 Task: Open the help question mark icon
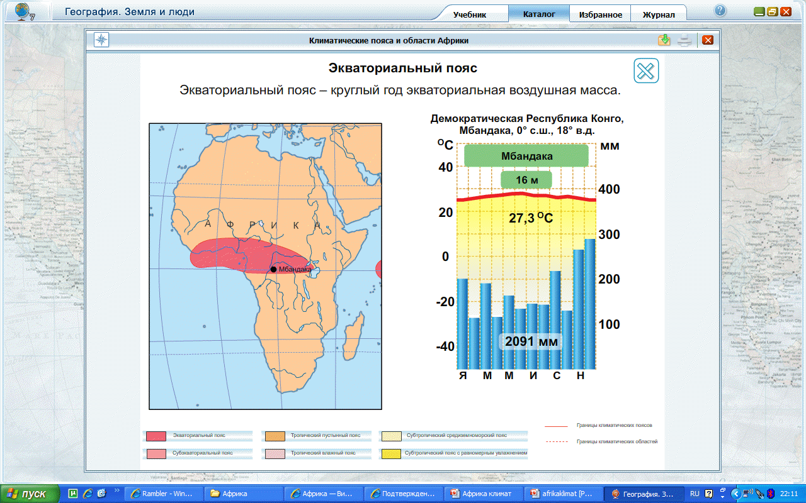(720, 11)
